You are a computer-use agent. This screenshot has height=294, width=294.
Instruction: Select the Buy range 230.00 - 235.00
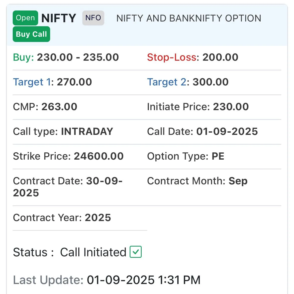(x=78, y=57)
